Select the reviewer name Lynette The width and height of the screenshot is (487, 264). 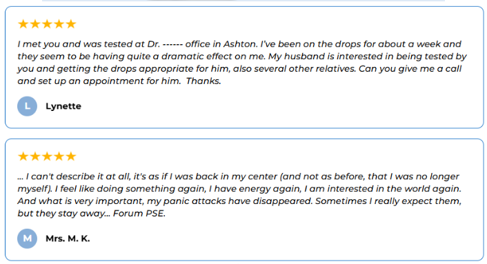63,106
